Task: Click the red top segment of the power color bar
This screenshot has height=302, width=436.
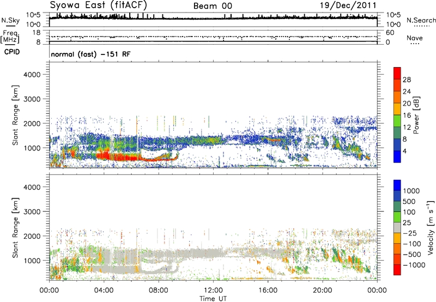Action: (x=397, y=73)
